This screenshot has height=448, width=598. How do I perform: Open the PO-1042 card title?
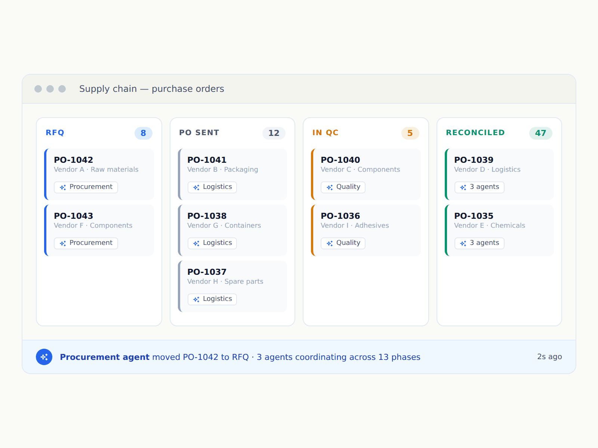[x=74, y=160]
